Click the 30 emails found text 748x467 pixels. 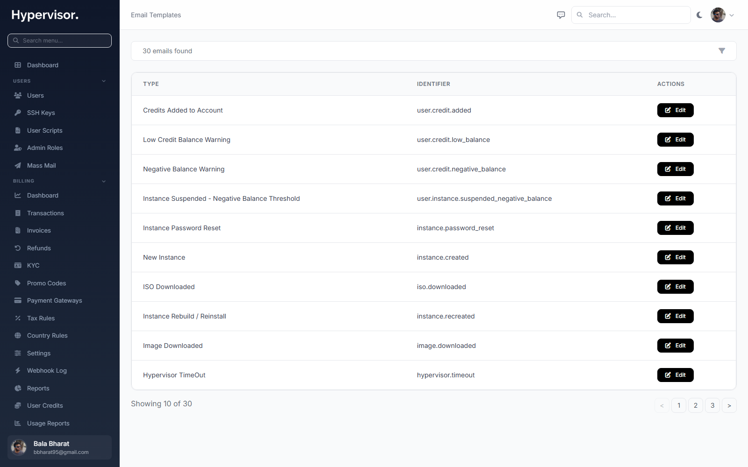(x=167, y=51)
